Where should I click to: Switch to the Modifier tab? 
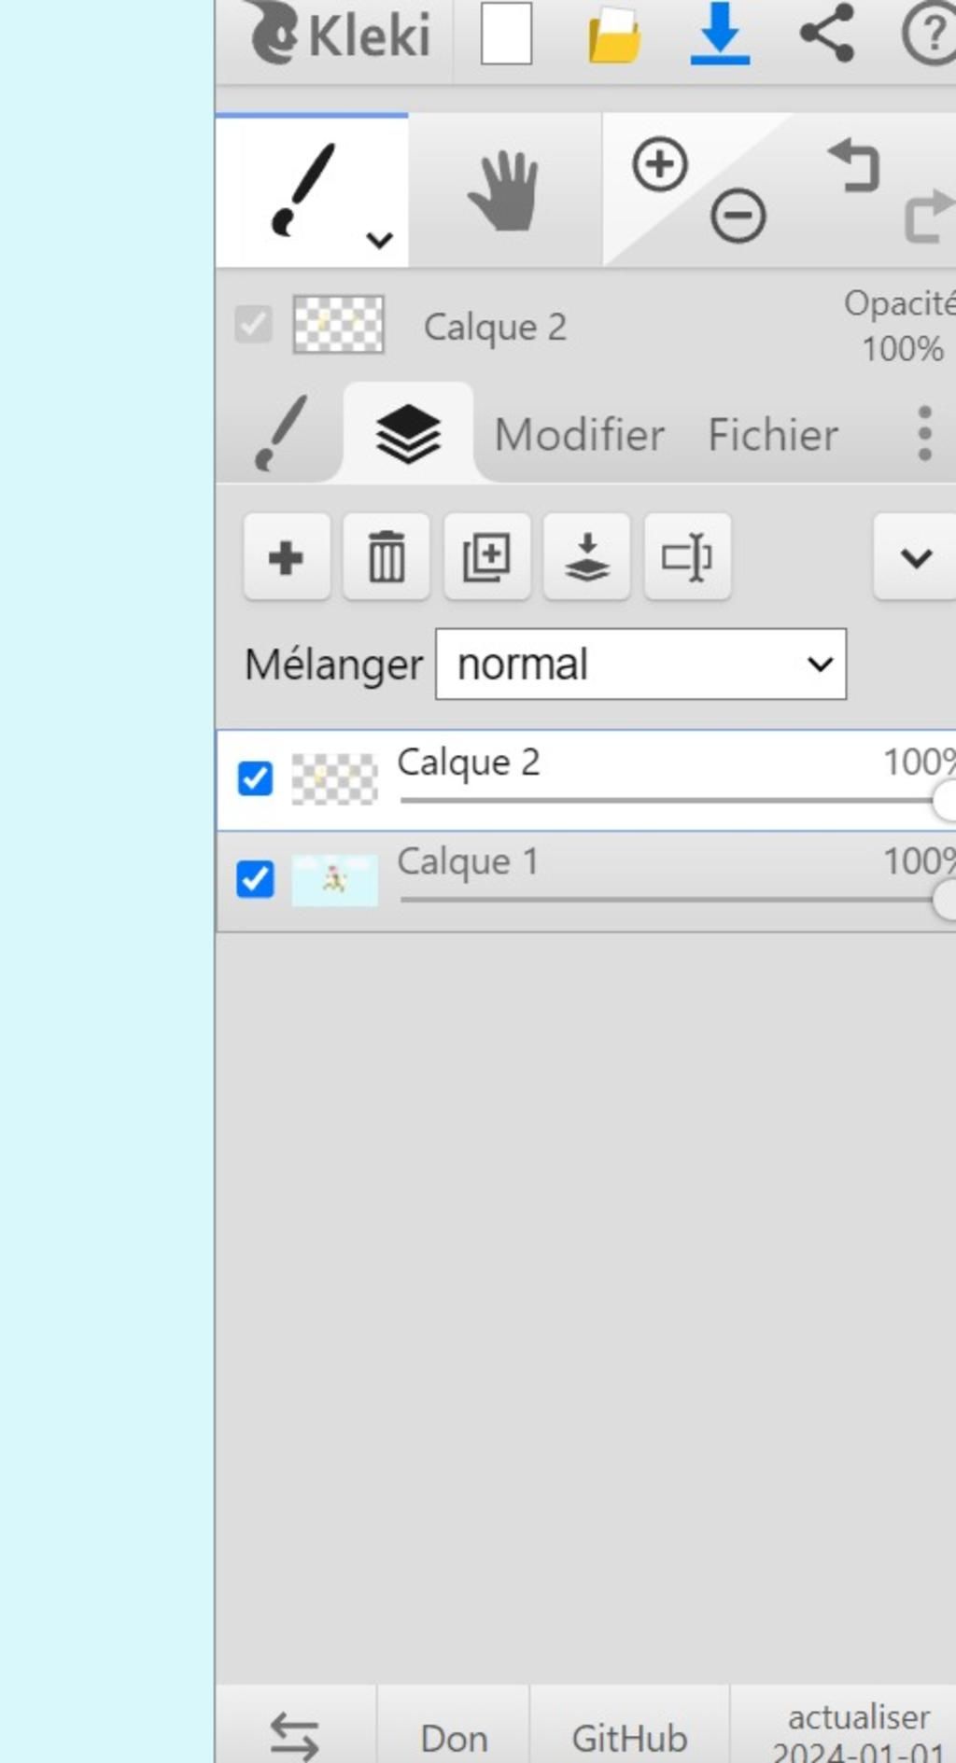coord(579,435)
